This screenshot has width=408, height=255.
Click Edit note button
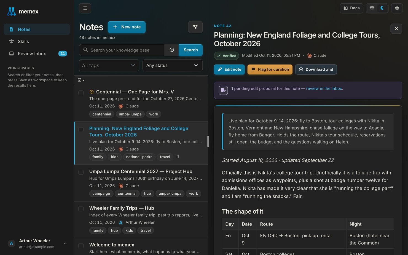click(x=229, y=69)
